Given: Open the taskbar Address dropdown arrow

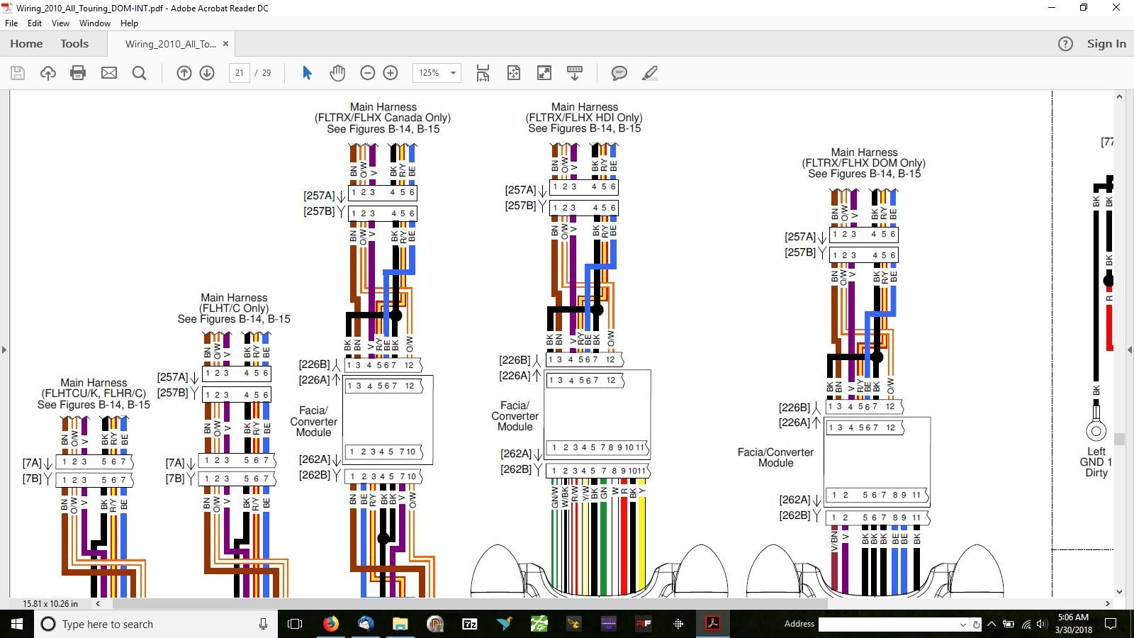Looking at the screenshot, I should tap(962, 625).
